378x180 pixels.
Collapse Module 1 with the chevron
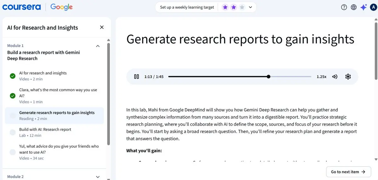tap(98, 46)
